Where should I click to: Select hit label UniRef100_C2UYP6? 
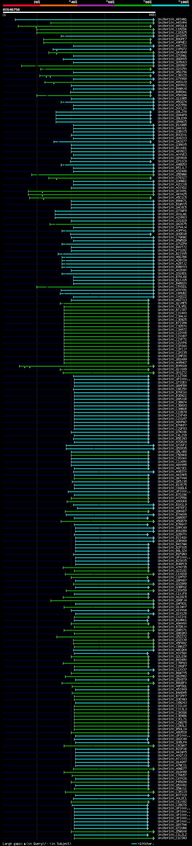(172, 343)
